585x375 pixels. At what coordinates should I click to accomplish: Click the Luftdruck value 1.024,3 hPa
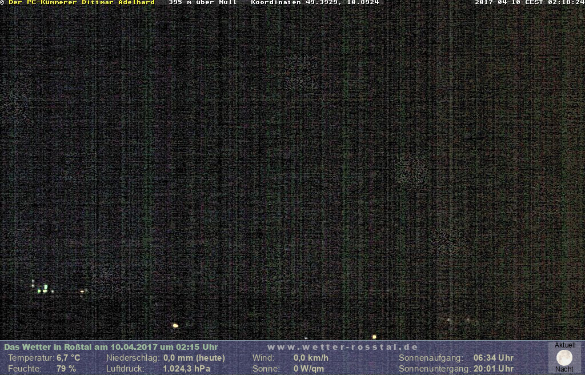(x=187, y=369)
